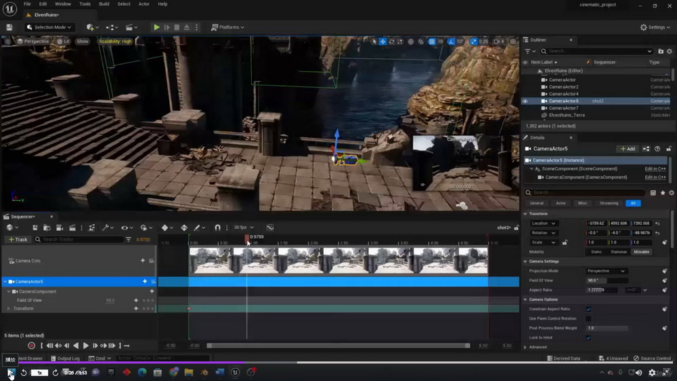Open Outliner settings gear icon
677x381 pixels.
670,51
